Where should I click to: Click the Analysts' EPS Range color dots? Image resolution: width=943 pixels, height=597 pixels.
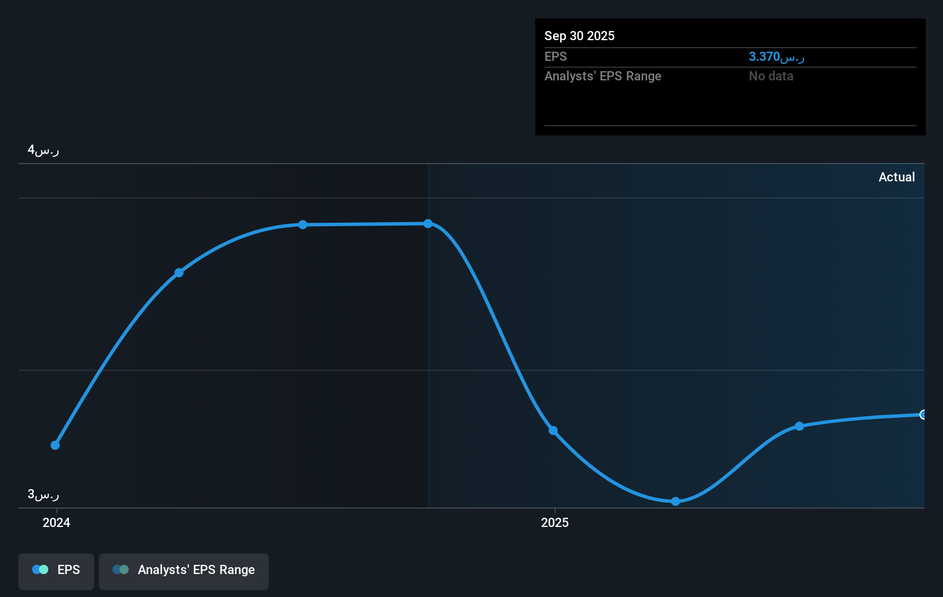pyautogui.click(x=121, y=569)
